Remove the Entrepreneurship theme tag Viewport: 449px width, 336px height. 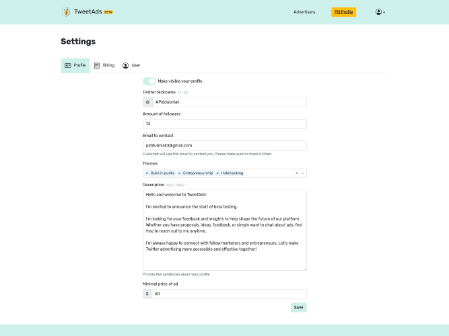pos(179,173)
